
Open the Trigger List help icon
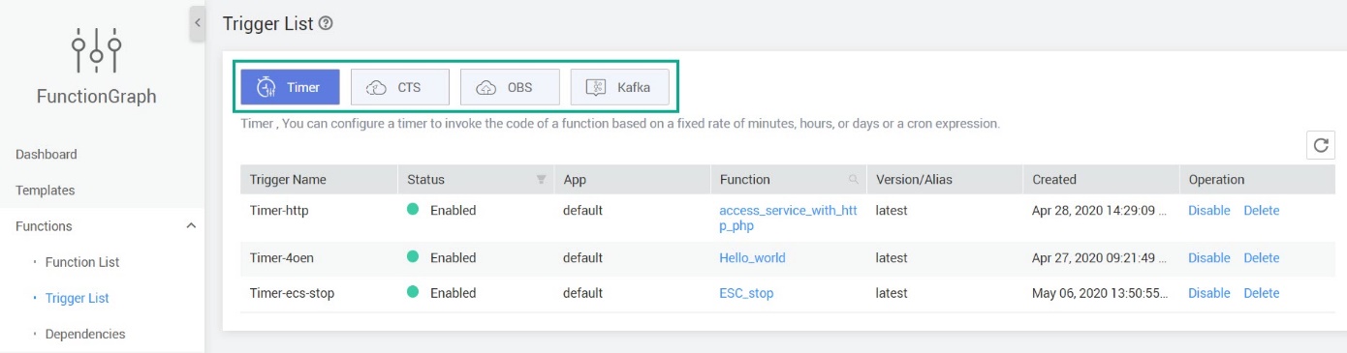(x=326, y=23)
